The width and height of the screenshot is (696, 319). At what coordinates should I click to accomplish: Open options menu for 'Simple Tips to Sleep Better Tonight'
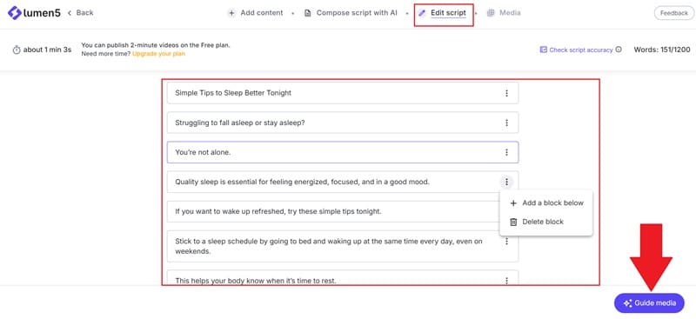click(x=506, y=93)
